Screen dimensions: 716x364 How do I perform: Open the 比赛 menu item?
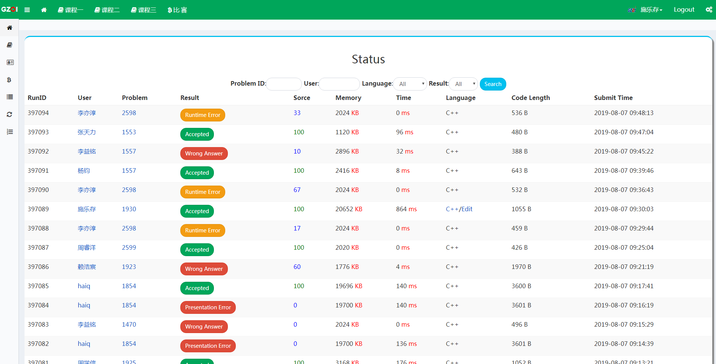[x=177, y=10]
